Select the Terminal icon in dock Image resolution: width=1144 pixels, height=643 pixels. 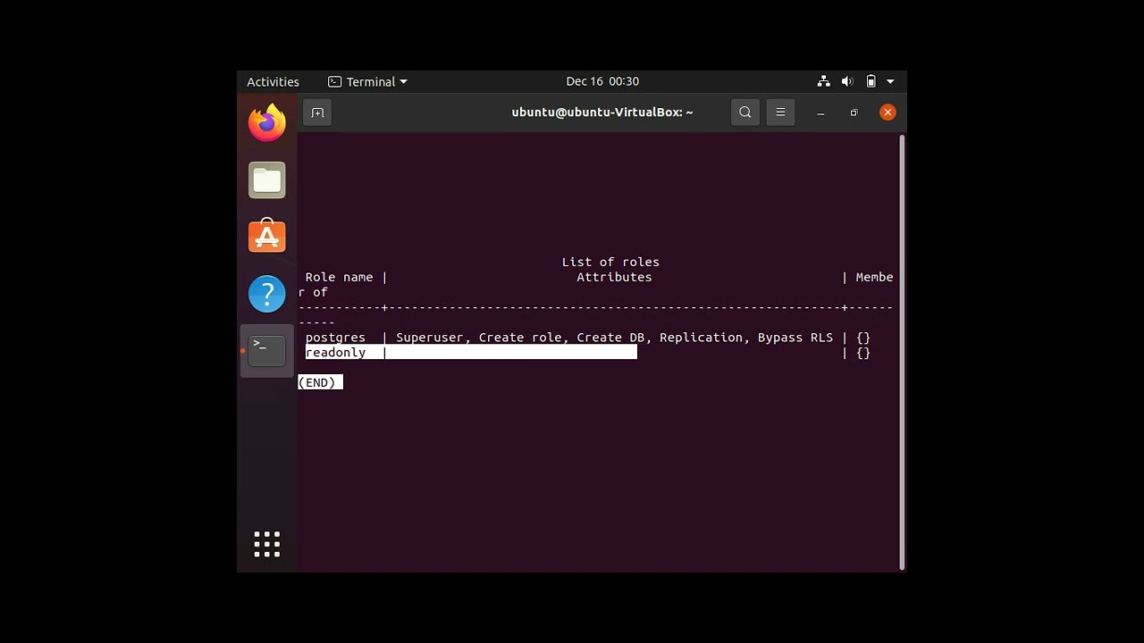coord(267,351)
